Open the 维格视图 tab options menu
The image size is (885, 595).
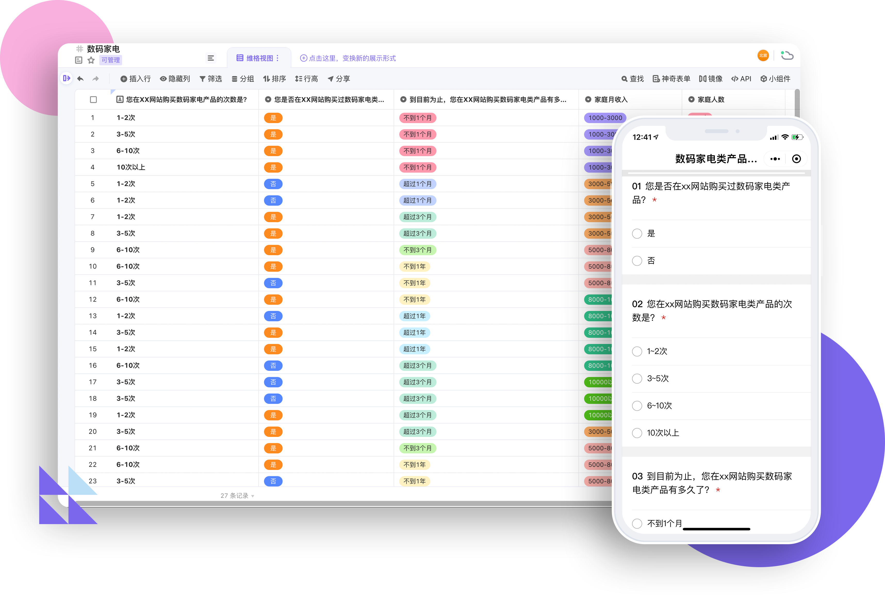point(278,58)
